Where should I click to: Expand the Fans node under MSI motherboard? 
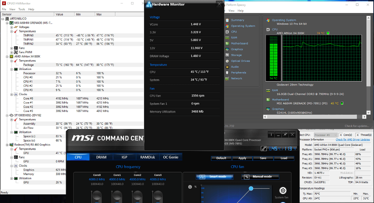[11, 48]
